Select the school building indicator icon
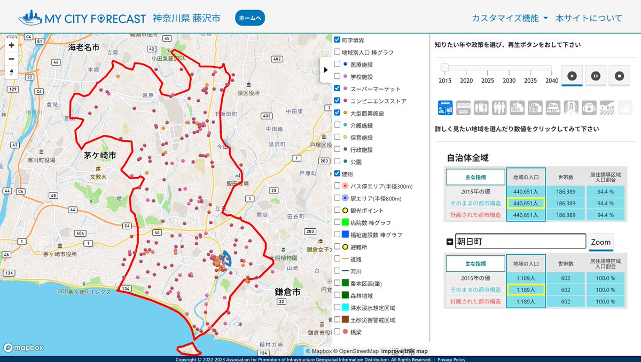641x362 pixels. click(517, 108)
